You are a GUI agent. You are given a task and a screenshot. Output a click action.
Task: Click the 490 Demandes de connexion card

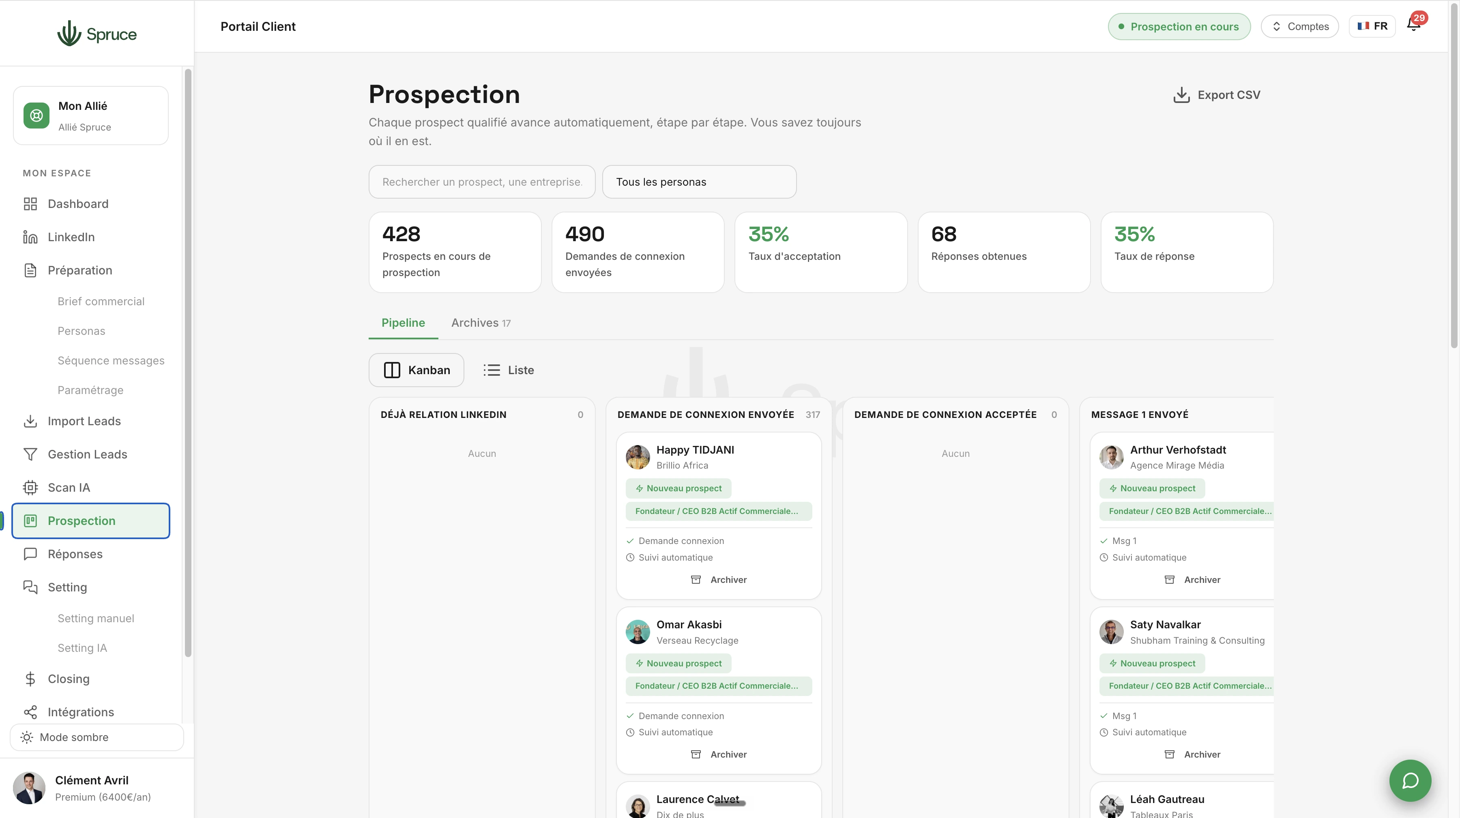pos(638,252)
